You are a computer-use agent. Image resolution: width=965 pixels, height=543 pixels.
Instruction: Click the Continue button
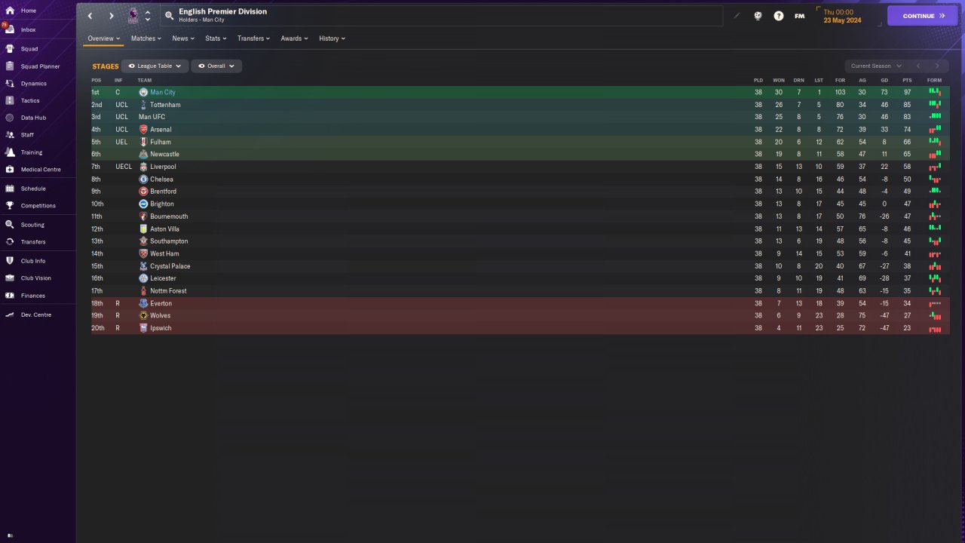pyautogui.click(x=923, y=16)
